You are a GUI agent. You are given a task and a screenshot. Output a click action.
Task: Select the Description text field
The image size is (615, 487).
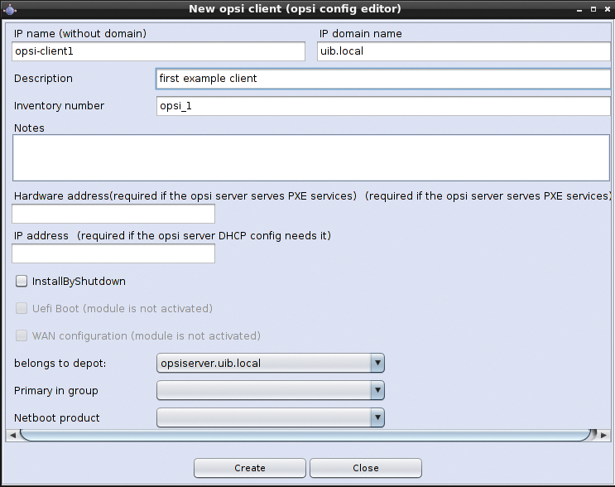(x=382, y=79)
